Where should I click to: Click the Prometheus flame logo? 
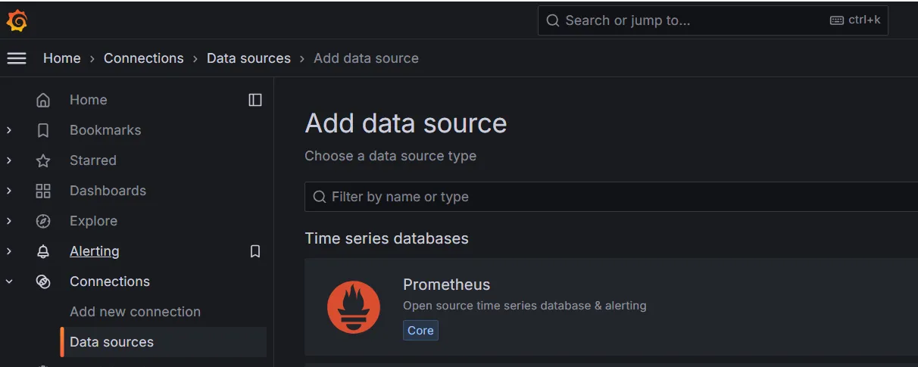tap(354, 307)
